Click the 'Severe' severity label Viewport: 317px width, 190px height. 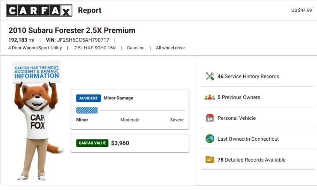click(x=177, y=119)
